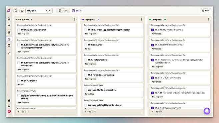Uncheck the ISO 14001 sertifisering task

click(x=153, y=45)
